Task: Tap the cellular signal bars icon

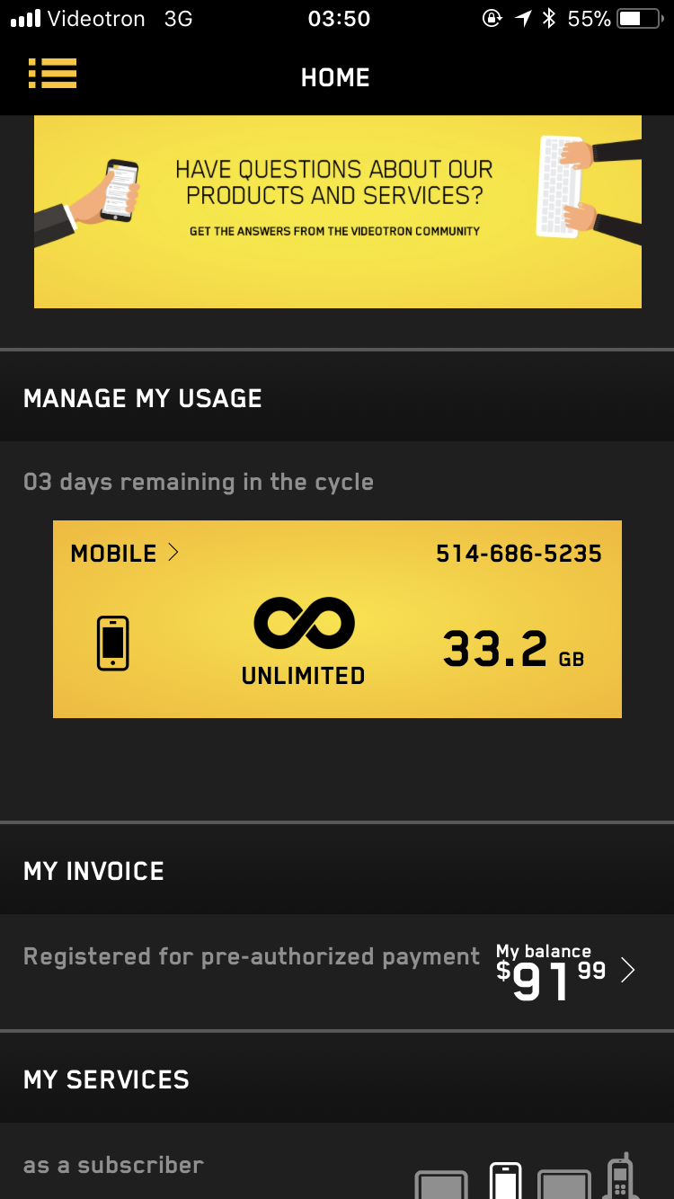Action: click(x=25, y=19)
